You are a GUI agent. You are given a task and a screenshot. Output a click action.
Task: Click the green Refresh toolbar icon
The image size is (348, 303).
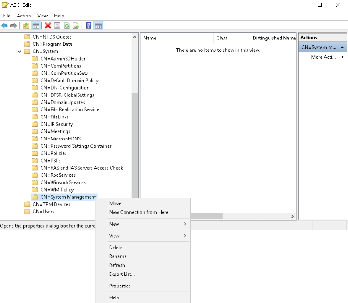[67, 26]
